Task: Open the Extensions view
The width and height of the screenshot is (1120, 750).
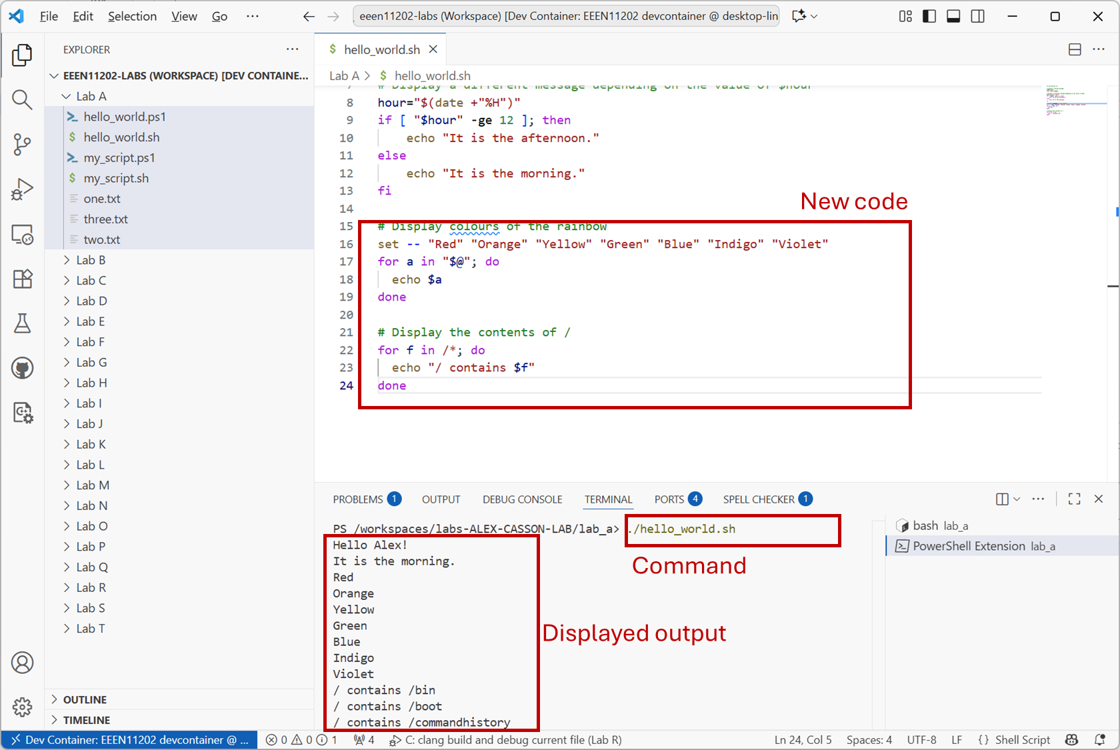Action: click(22, 279)
